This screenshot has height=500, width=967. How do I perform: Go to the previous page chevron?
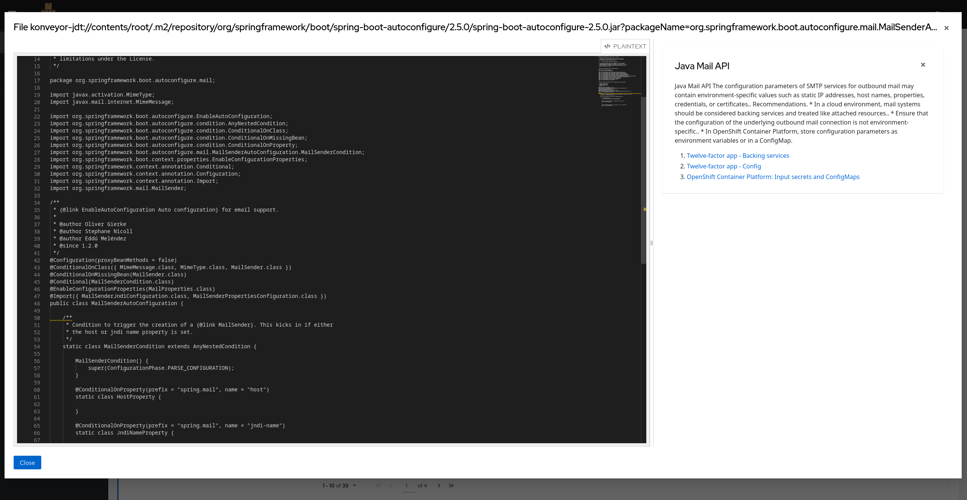[x=390, y=486]
